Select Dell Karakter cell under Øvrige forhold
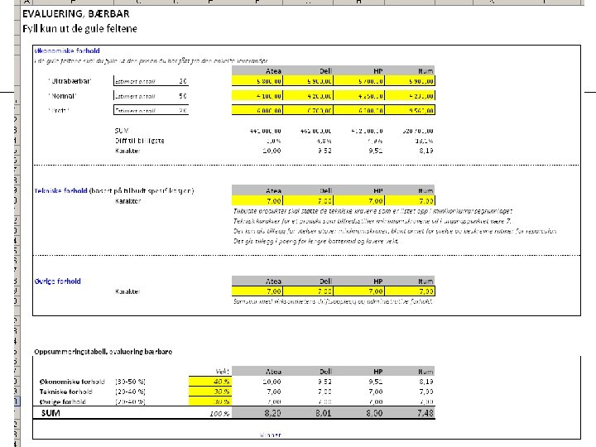 coord(308,291)
